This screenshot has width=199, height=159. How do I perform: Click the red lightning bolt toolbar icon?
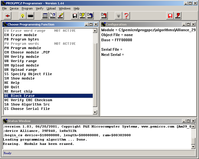178,16
